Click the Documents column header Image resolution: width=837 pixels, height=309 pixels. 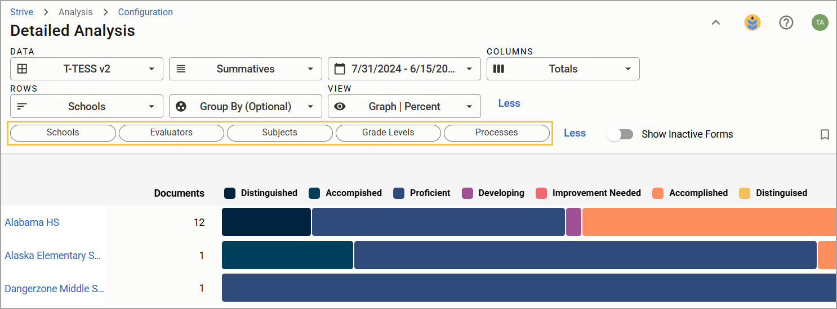coord(179,193)
